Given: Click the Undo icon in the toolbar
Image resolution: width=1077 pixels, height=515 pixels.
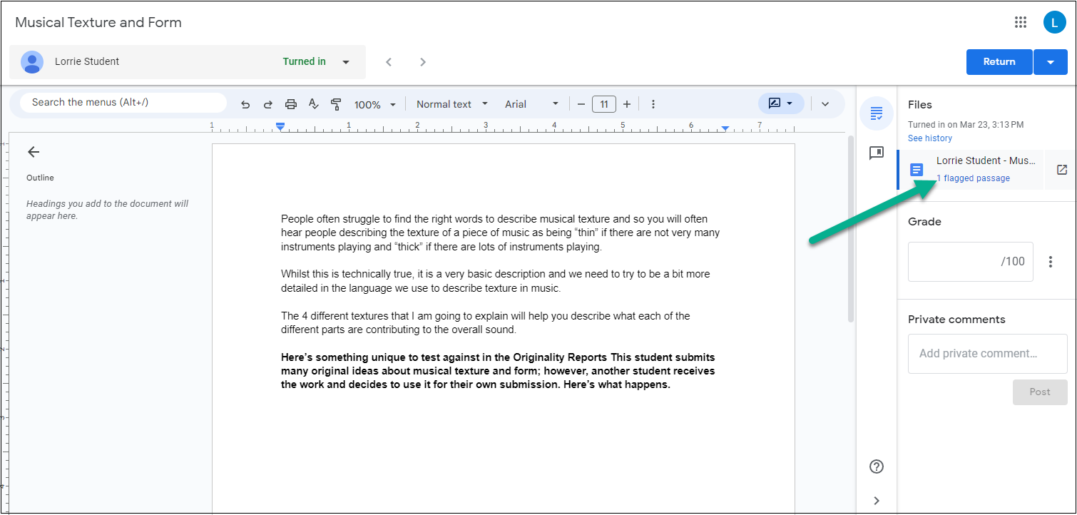Looking at the screenshot, I should 245,103.
